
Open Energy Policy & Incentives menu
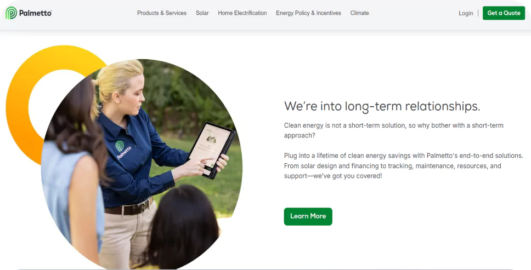[x=308, y=13]
